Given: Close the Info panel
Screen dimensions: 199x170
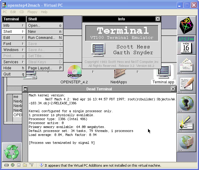Looking at the screenshot, I should click(158, 19).
